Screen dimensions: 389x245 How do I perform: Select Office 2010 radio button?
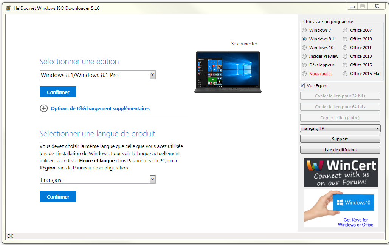click(x=345, y=39)
